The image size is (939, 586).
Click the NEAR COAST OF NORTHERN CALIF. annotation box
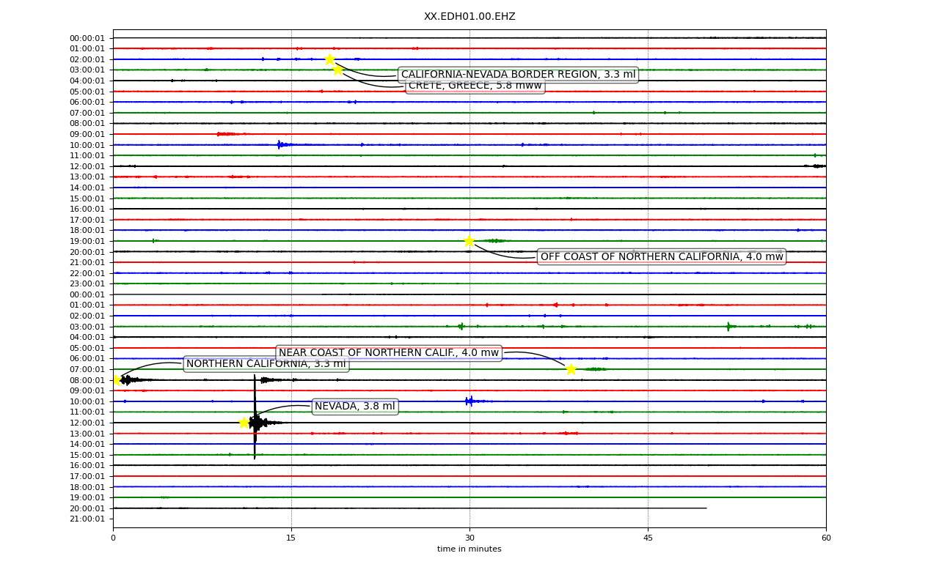389,353
